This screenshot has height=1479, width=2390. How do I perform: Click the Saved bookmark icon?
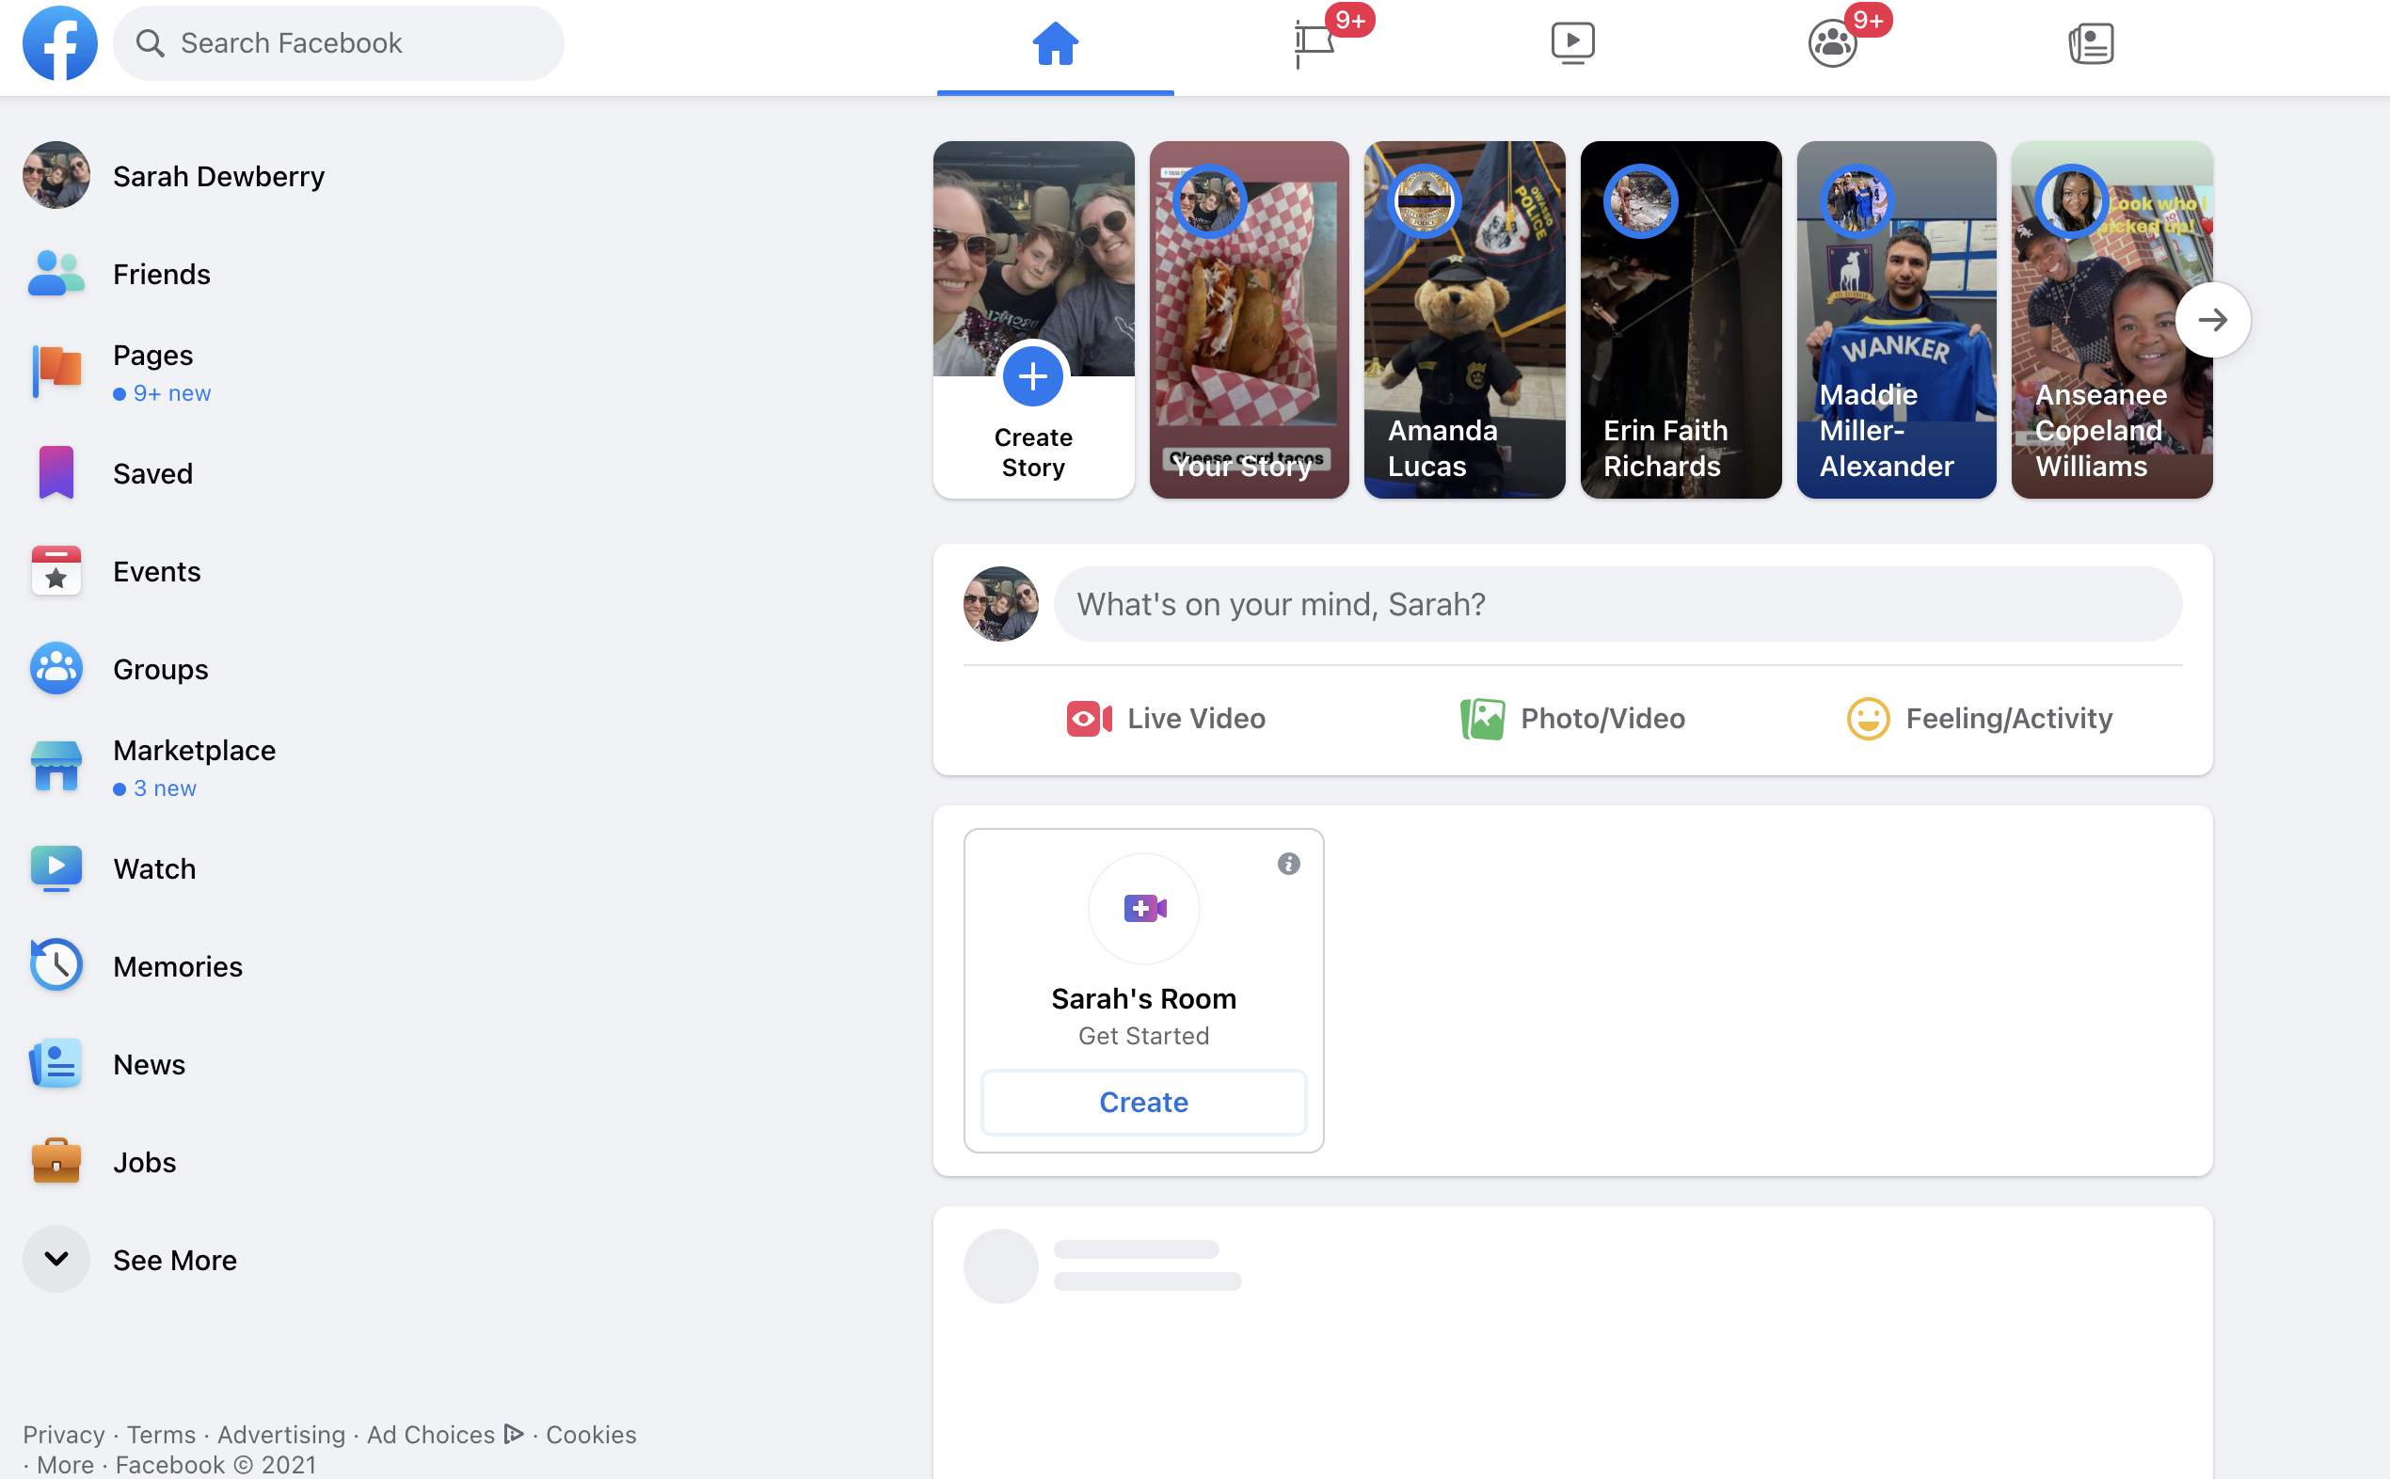(x=56, y=473)
